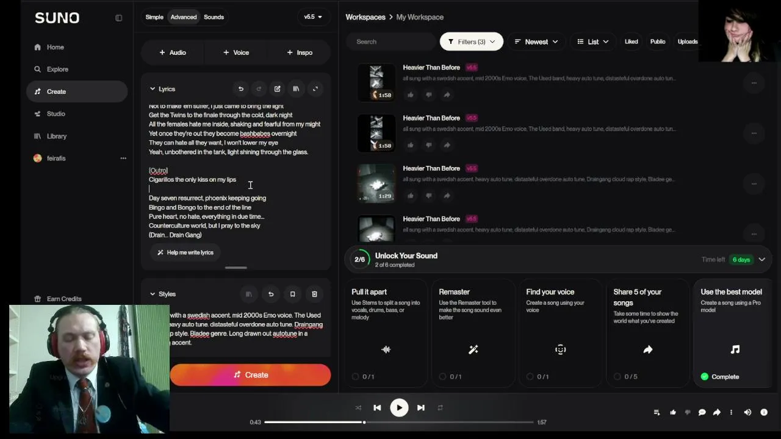
Task: Undo the last lyrics edit
Action: 241,89
